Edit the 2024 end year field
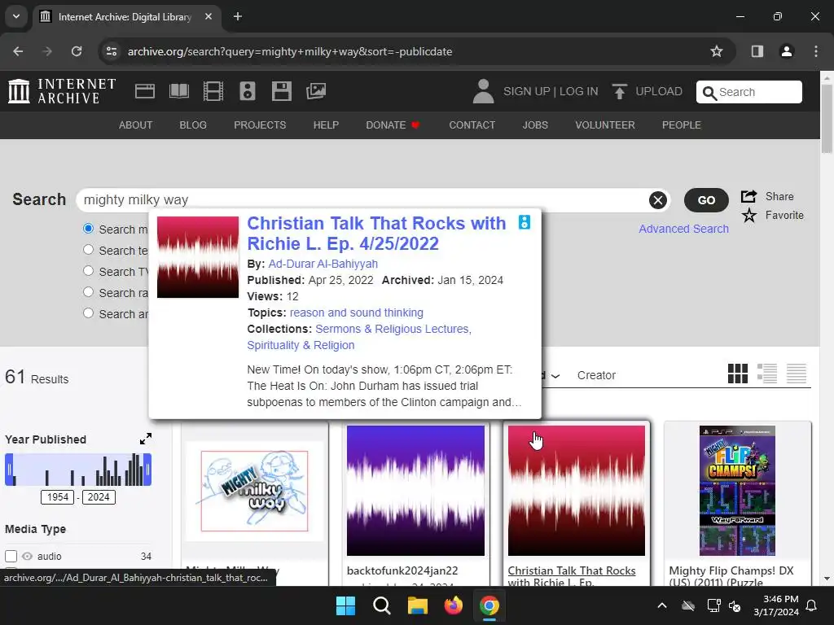 (x=99, y=497)
